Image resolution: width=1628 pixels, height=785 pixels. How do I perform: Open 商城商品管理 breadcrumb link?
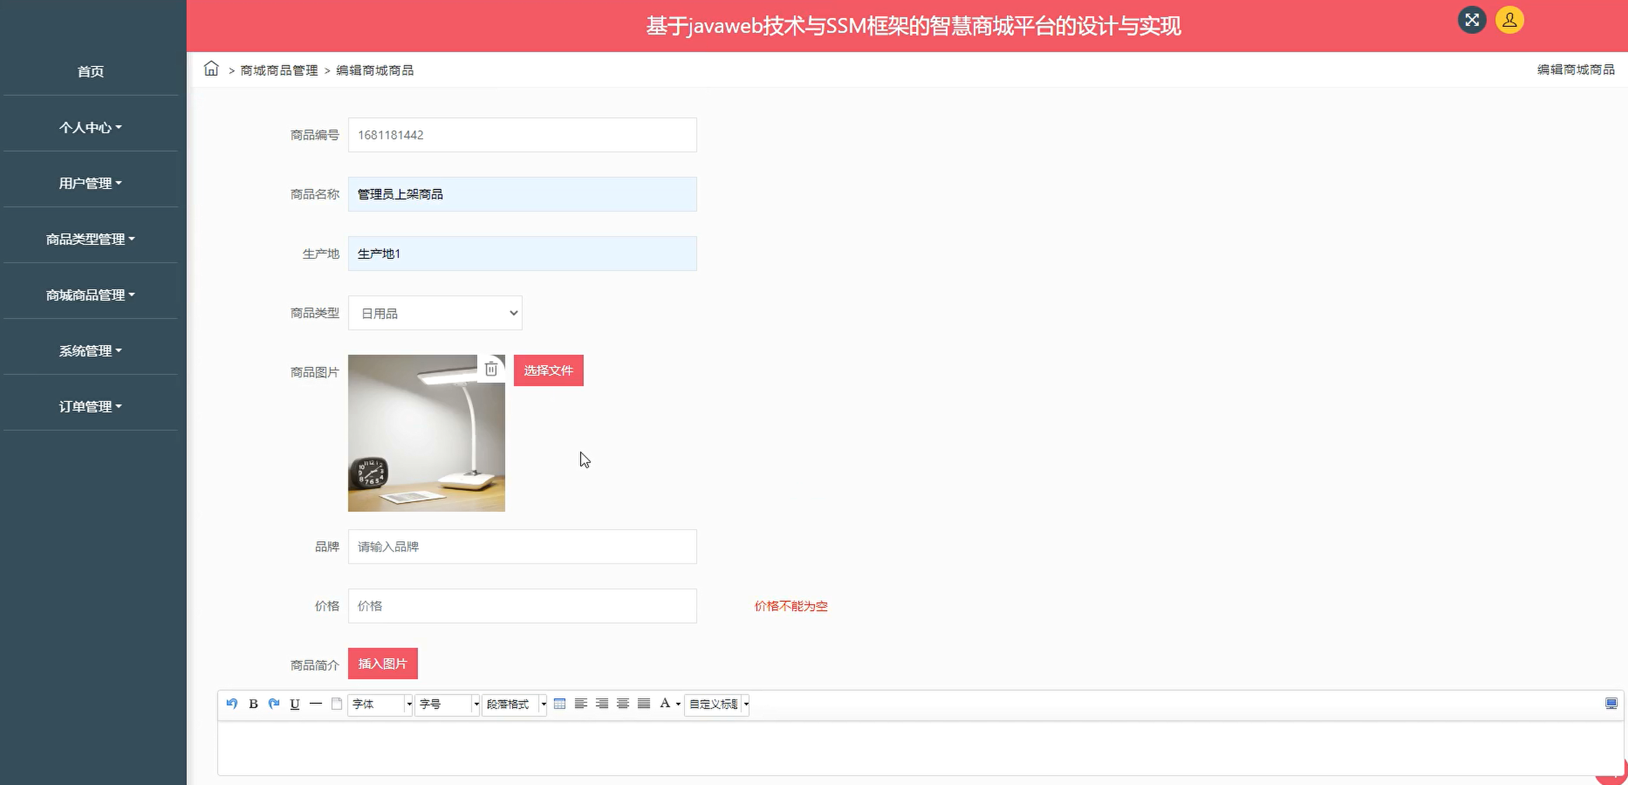pyautogui.click(x=279, y=70)
